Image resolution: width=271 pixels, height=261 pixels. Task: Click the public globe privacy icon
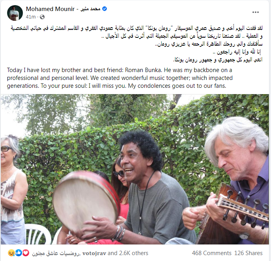[42, 17]
